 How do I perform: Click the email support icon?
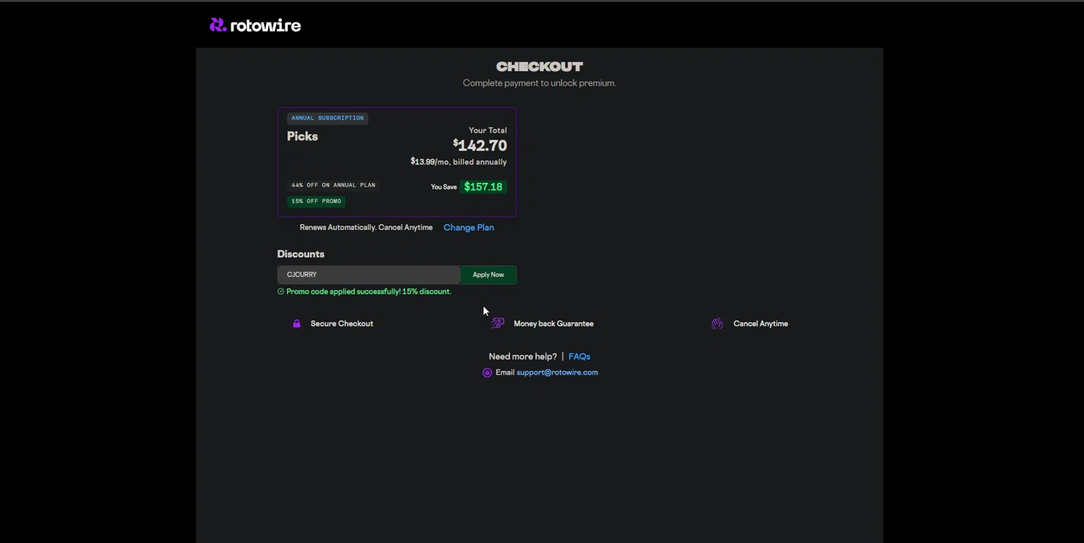click(487, 372)
